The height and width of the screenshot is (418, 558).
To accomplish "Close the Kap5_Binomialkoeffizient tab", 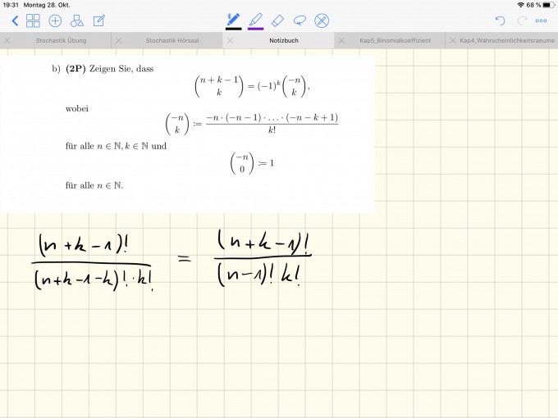I will 341,40.
